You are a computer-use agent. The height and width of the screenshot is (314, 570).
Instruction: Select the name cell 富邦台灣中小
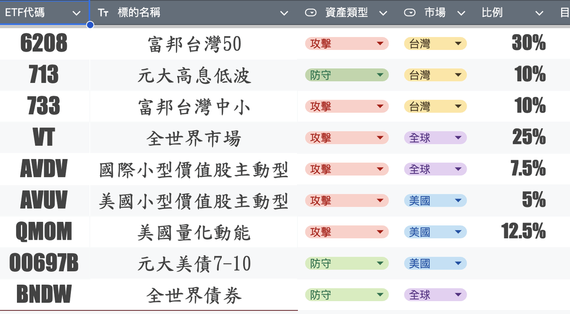point(194,106)
